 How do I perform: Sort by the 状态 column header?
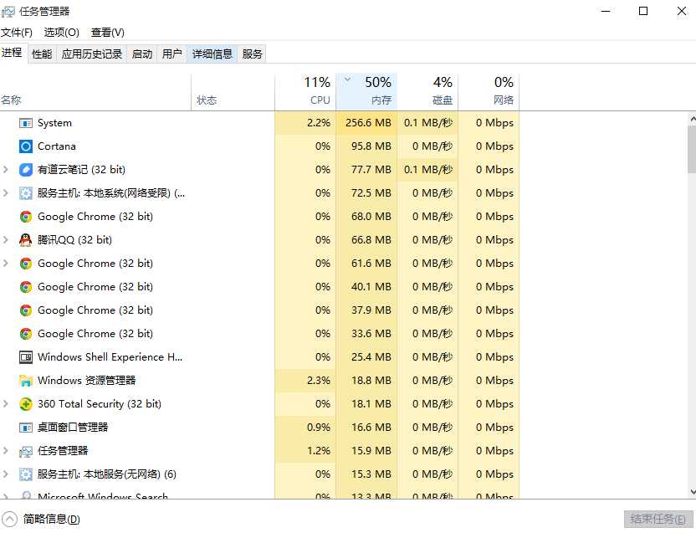[233, 92]
